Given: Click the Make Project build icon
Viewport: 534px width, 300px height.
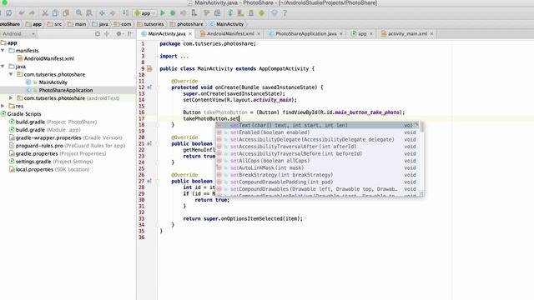Looking at the screenshot, I should [125, 13].
